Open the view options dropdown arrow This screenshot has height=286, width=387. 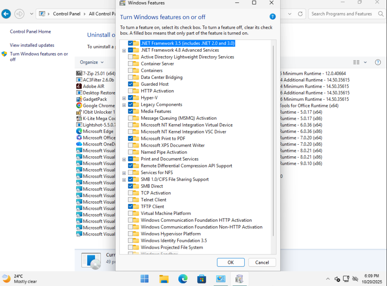coord(365,62)
